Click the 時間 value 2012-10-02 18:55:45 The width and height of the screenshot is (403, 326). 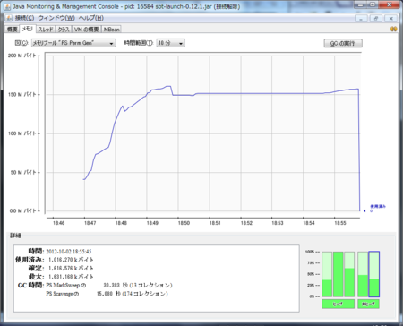(x=69, y=252)
